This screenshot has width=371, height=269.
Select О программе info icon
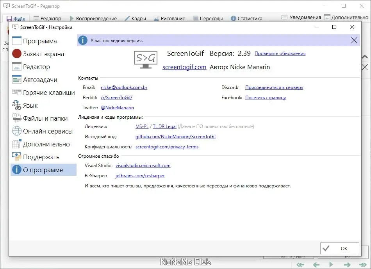click(16, 169)
